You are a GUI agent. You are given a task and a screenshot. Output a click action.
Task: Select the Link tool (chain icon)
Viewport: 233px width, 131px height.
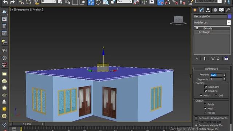pos(21,2)
